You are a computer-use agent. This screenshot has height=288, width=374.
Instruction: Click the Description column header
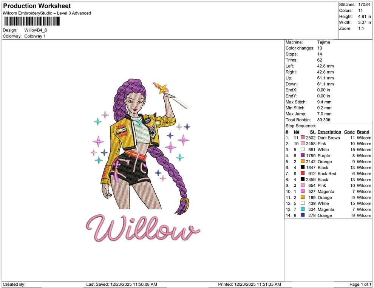(329, 132)
